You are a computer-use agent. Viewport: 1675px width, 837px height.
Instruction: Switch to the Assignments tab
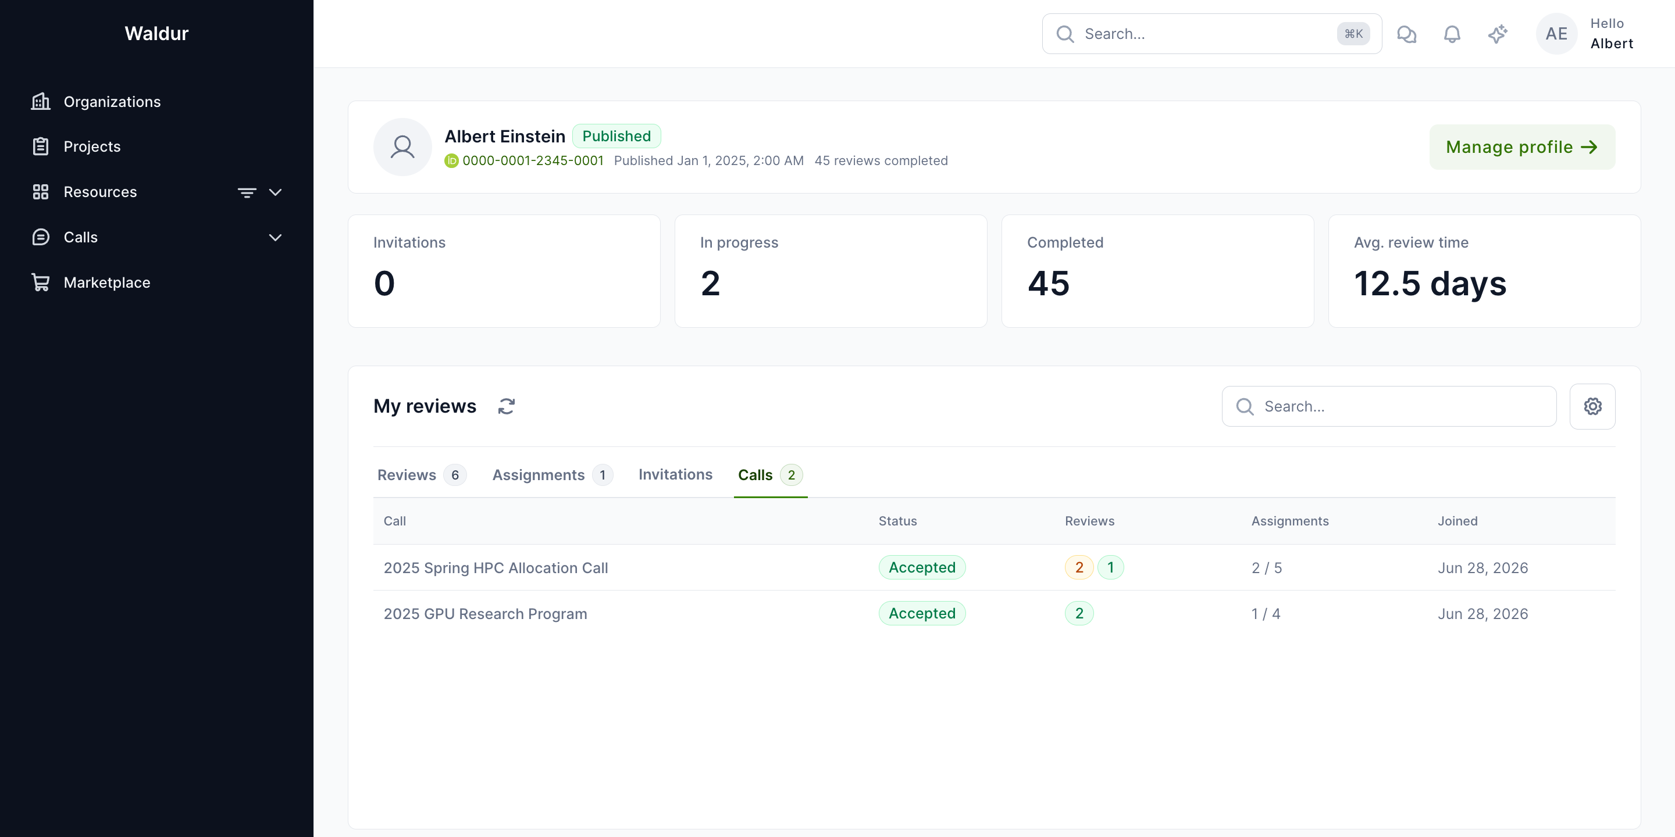[552, 475]
